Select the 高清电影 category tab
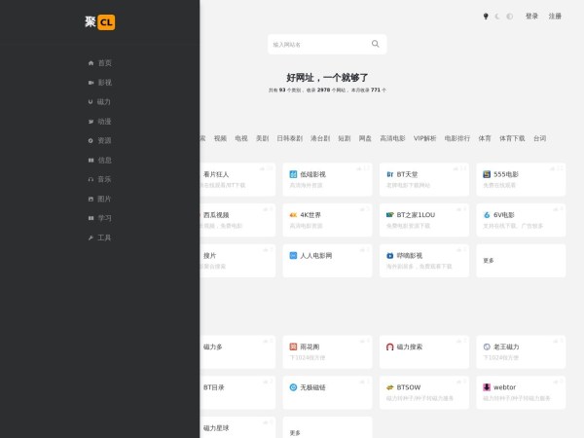584x438 pixels. pyautogui.click(x=391, y=138)
